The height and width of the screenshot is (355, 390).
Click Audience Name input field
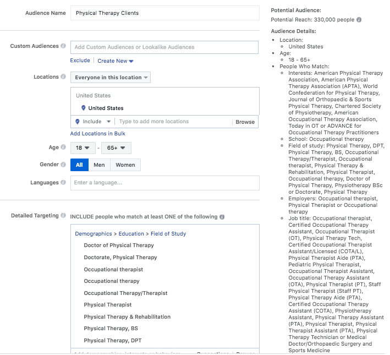(165, 13)
